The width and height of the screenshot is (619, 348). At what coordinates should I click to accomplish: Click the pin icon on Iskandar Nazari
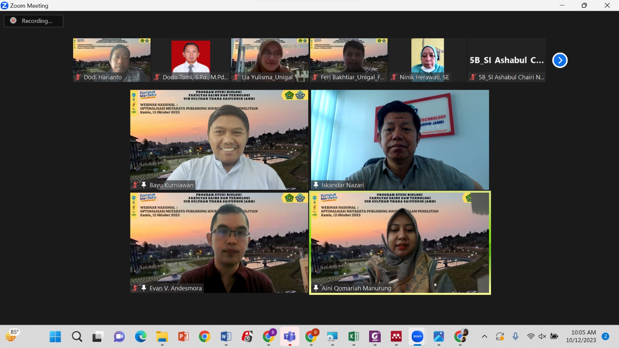coord(316,185)
